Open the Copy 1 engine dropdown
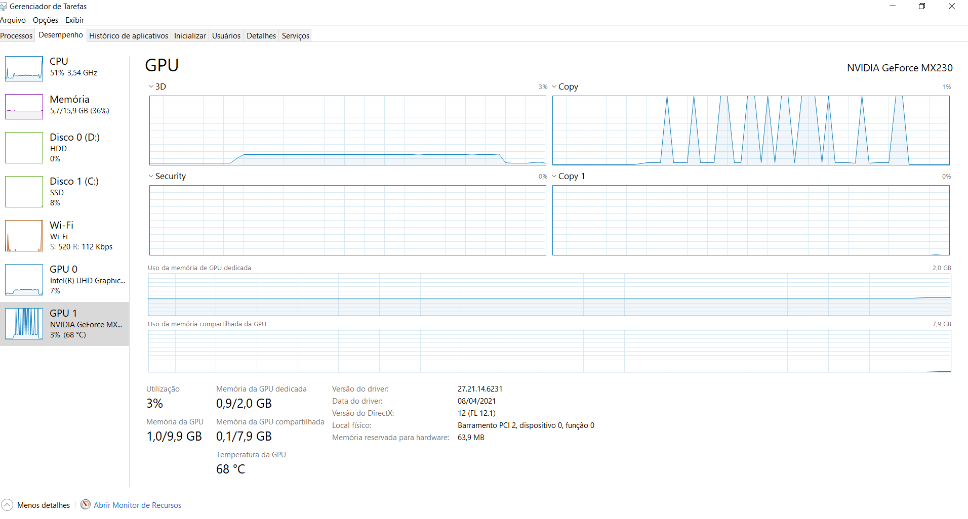968x519 pixels. click(x=554, y=176)
